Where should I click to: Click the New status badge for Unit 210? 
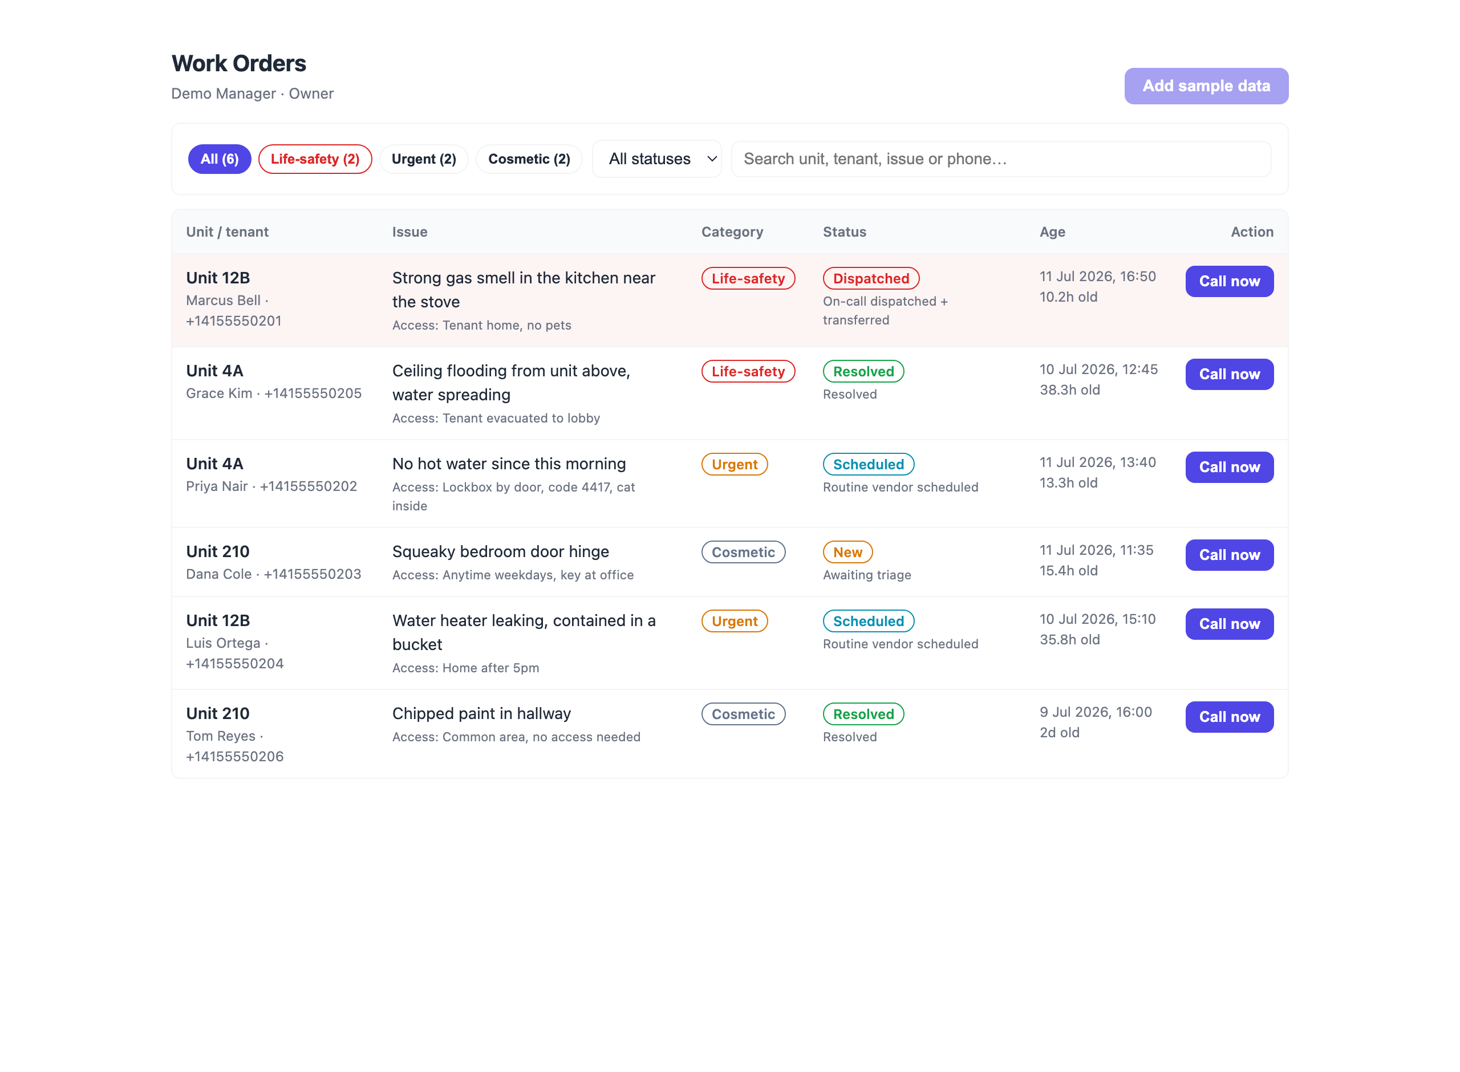(847, 552)
